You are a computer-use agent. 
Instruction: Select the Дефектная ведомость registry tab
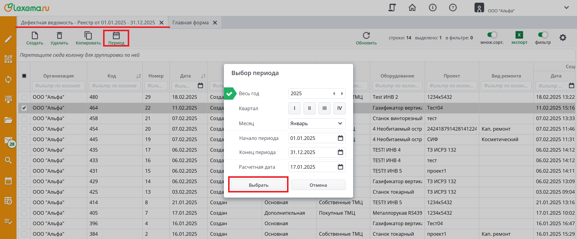(88, 23)
